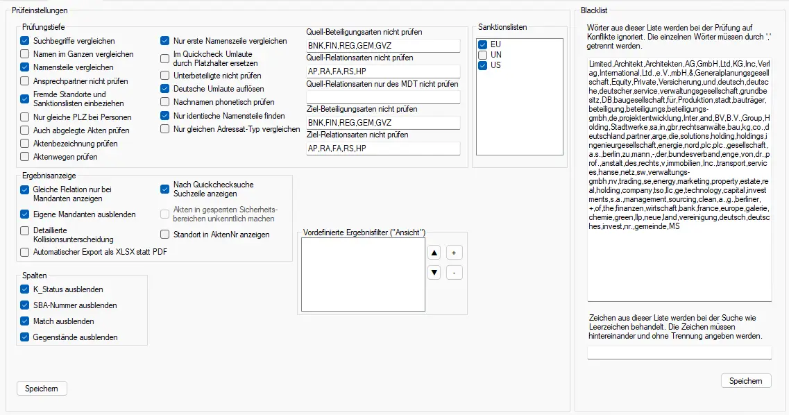Image resolution: width=789 pixels, height=415 pixels.
Task: Uncheck the EU sanctions list
Action: [482, 43]
